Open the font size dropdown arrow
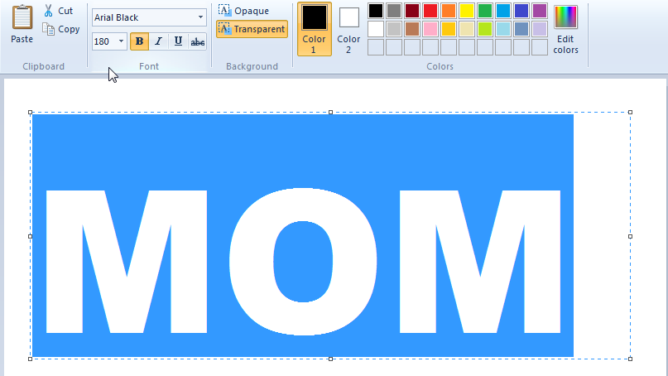 point(121,41)
